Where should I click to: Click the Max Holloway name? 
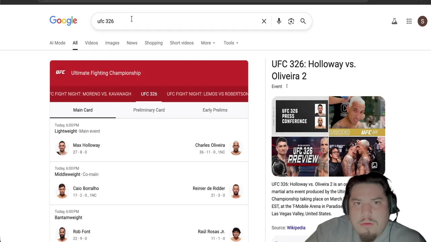87,145
